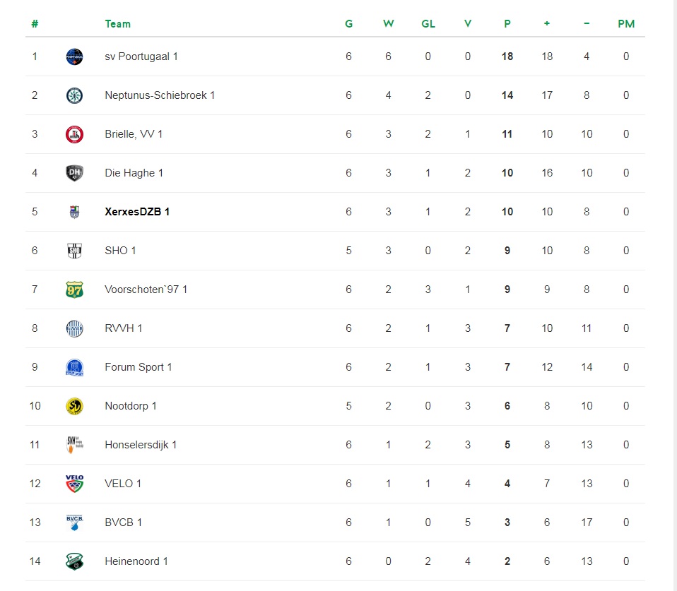Click the Neptunus-Schiebroek club logo

tap(74, 95)
